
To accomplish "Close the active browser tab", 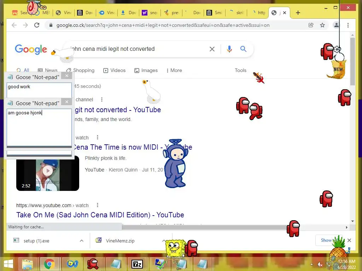I will [285, 13].
